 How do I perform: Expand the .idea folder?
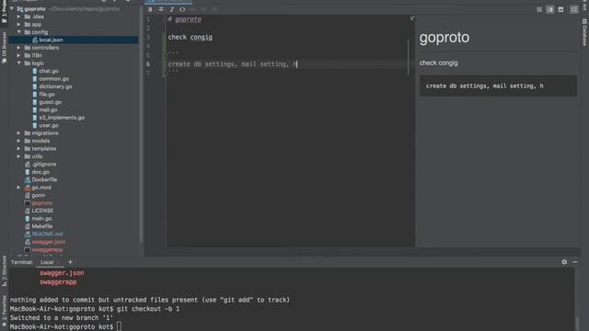18,17
